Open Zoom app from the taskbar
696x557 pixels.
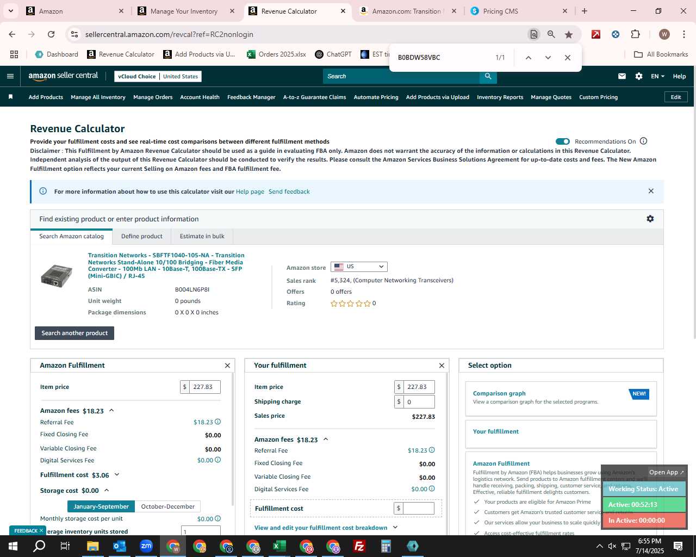pos(146,546)
